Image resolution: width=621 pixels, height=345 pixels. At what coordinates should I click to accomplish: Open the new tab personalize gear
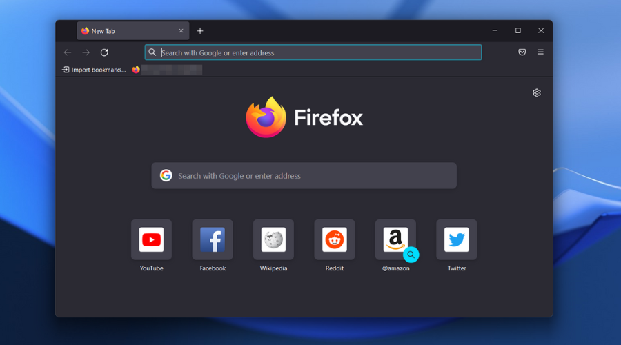point(537,92)
